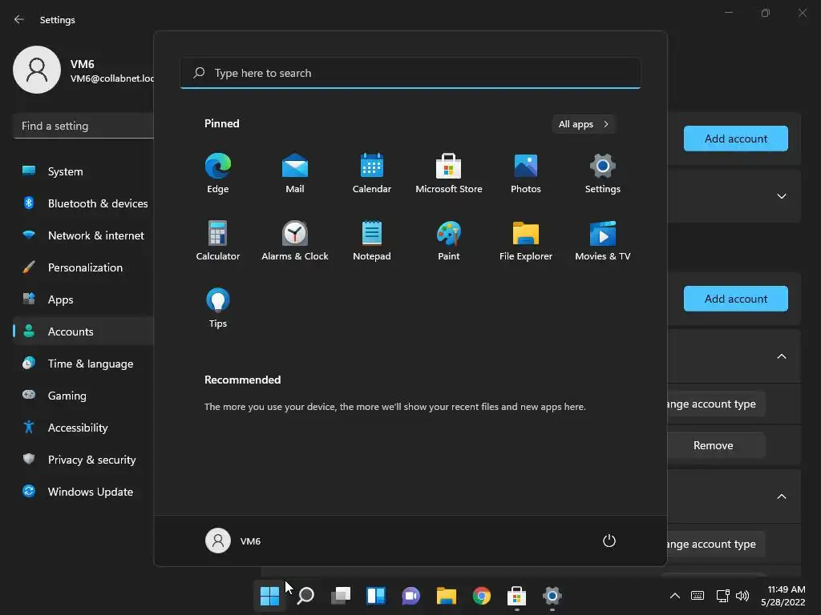Launch Alarms & Clock
Image resolution: width=821 pixels, height=615 pixels.
(x=295, y=240)
